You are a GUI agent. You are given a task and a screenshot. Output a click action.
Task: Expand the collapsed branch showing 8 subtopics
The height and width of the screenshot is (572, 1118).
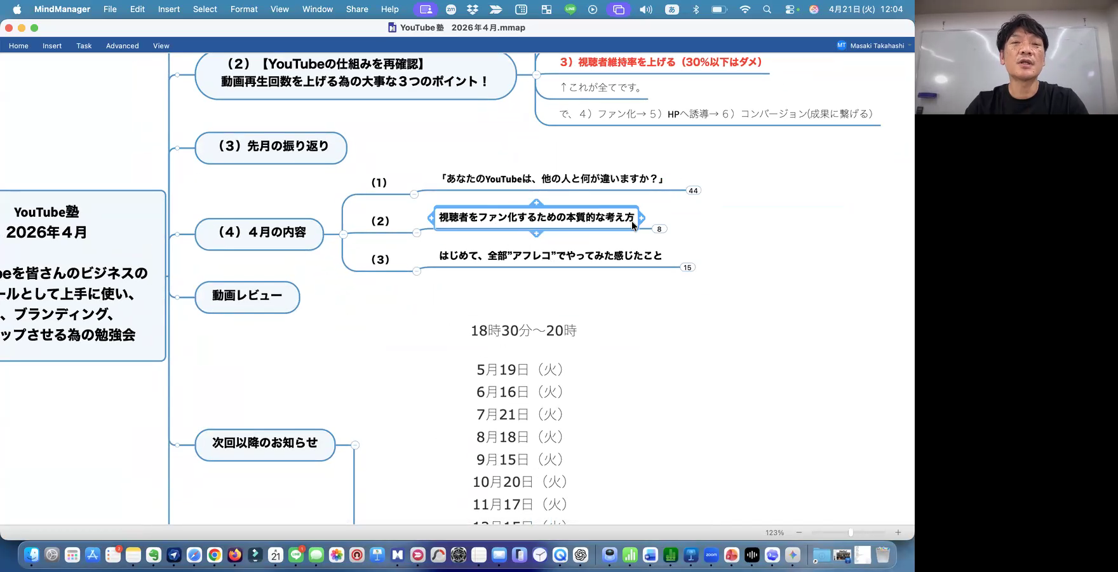[x=659, y=229]
